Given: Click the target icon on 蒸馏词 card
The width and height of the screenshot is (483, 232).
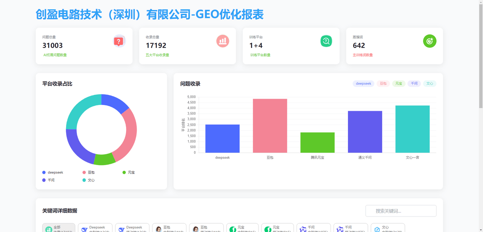Looking at the screenshot, I should [x=429, y=41].
